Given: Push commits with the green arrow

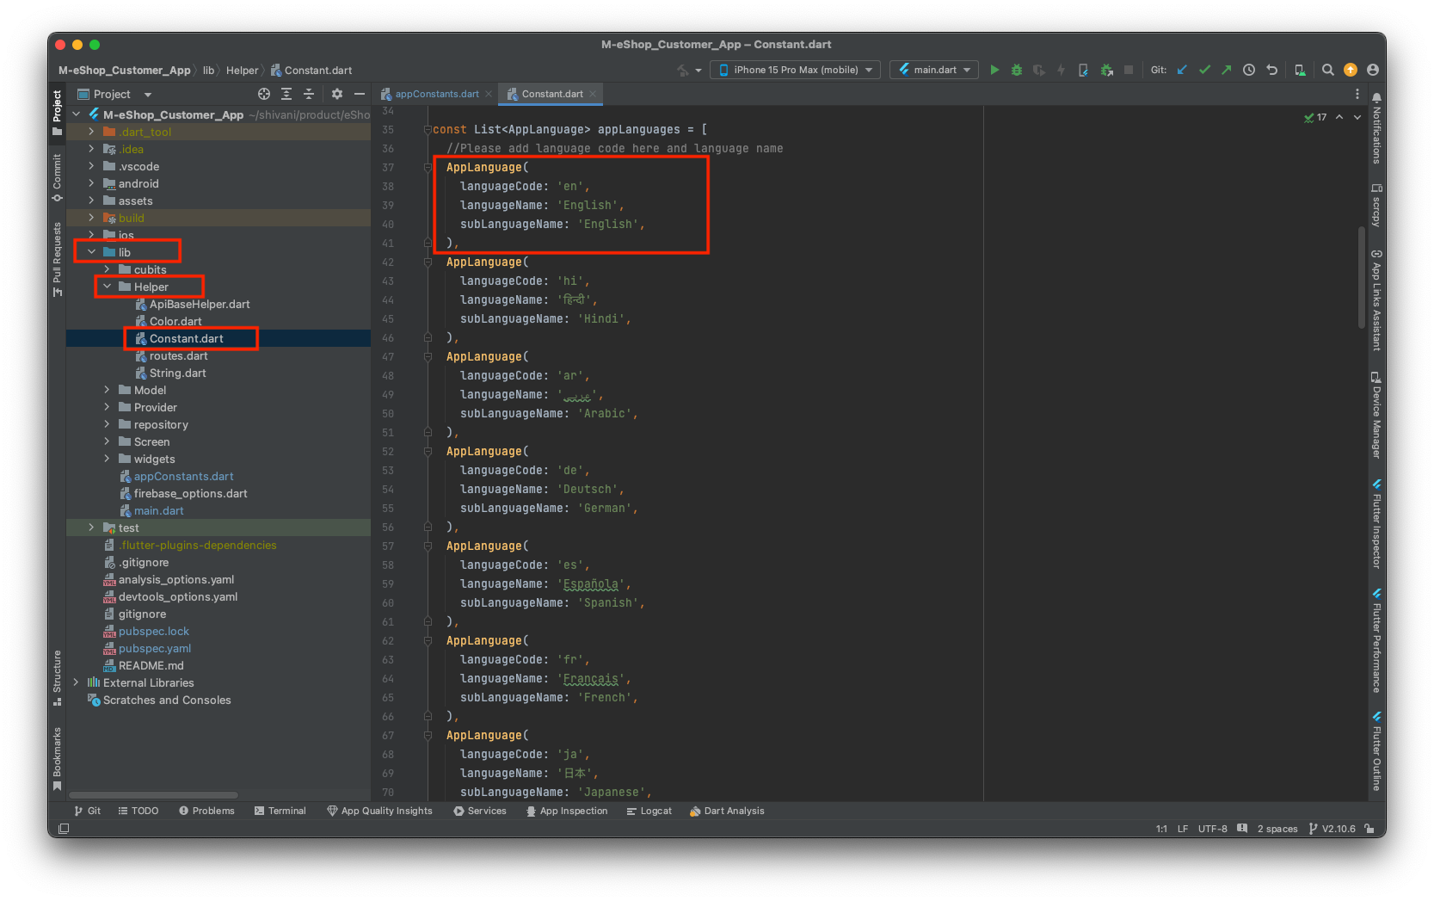Looking at the screenshot, I should [1227, 70].
